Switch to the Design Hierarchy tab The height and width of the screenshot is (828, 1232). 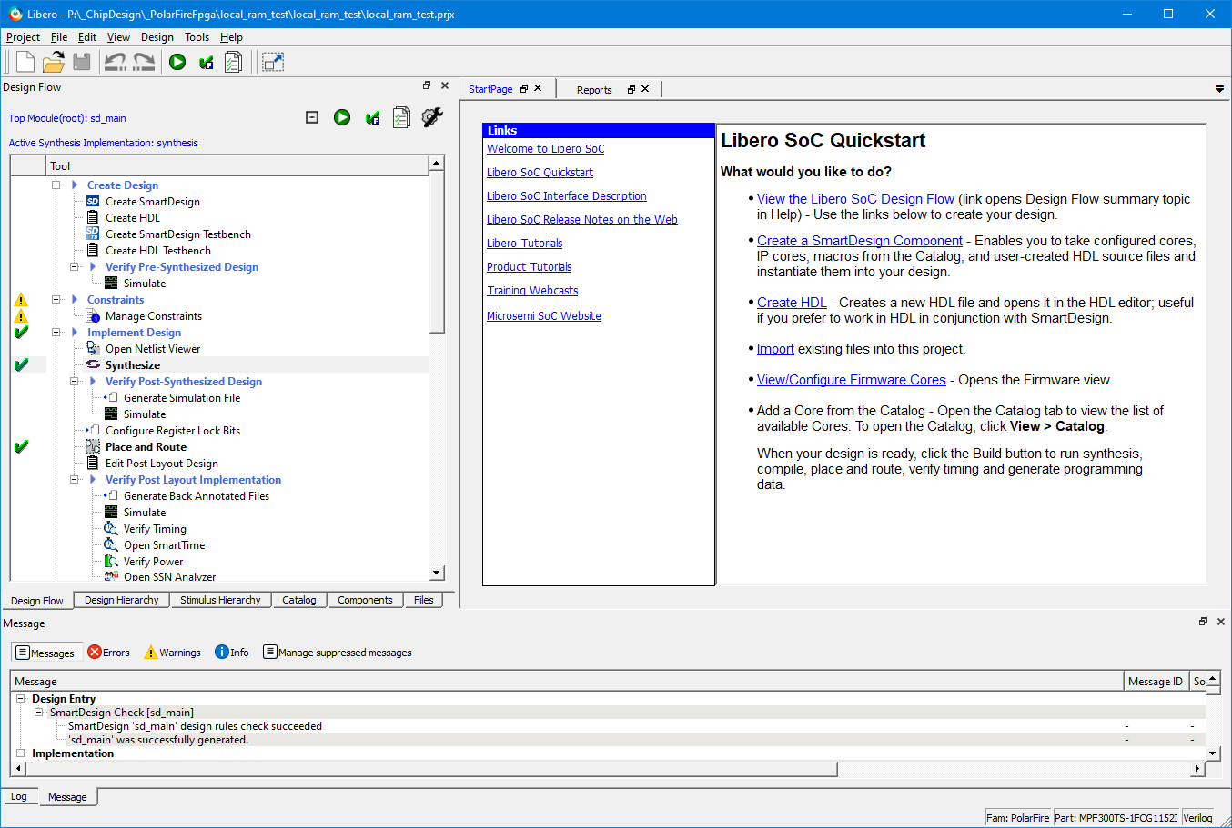point(121,600)
